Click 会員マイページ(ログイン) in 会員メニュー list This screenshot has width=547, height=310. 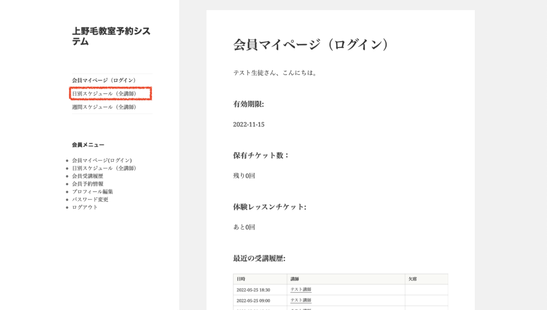tap(102, 160)
